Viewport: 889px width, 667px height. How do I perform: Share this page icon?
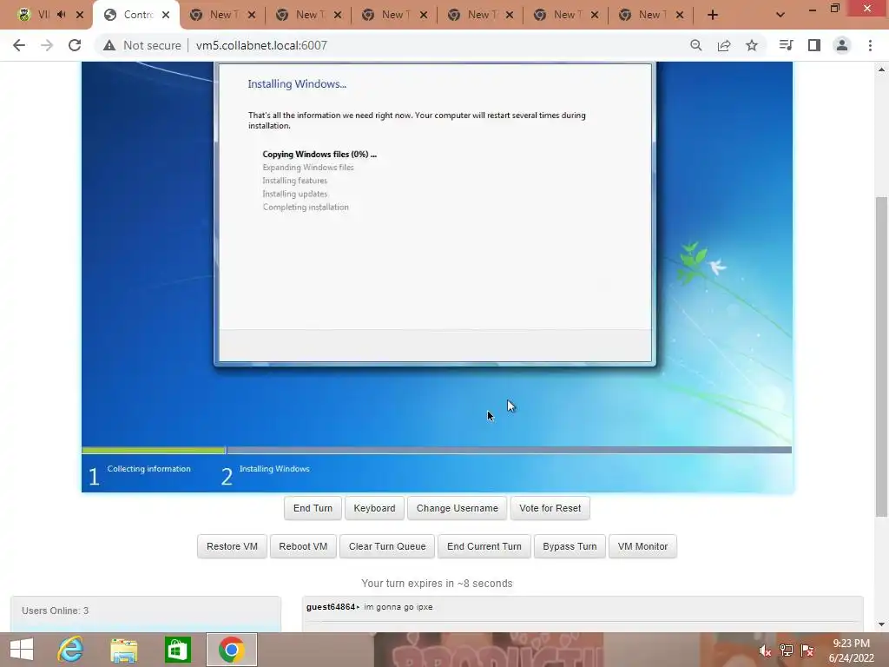coord(724,45)
